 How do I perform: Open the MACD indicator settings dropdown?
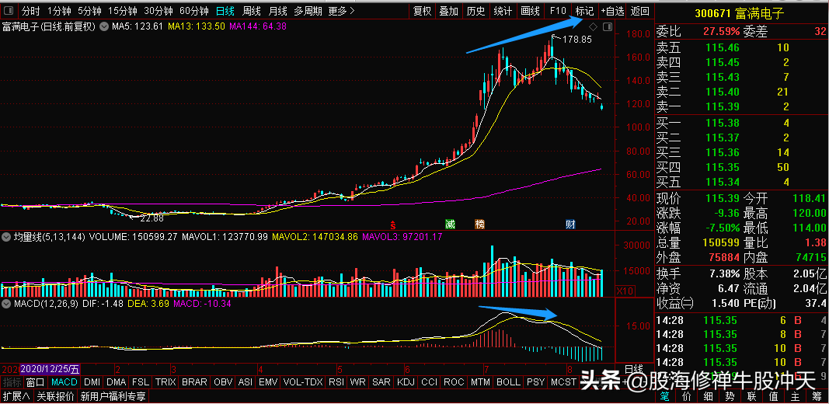tap(6, 304)
